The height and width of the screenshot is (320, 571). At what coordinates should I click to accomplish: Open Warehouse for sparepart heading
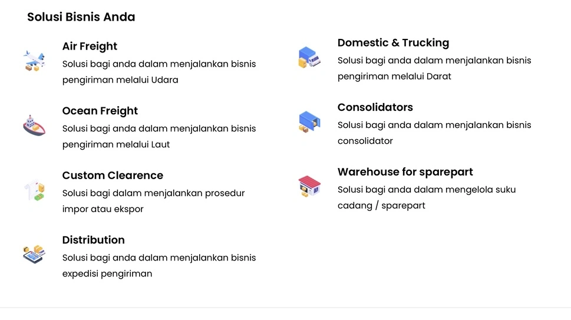coord(405,172)
